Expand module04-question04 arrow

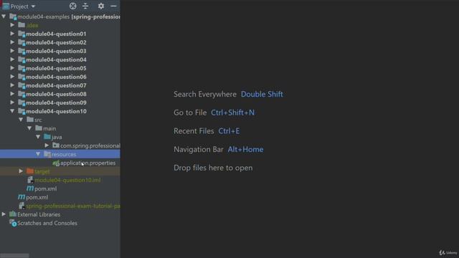click(12, 59)
